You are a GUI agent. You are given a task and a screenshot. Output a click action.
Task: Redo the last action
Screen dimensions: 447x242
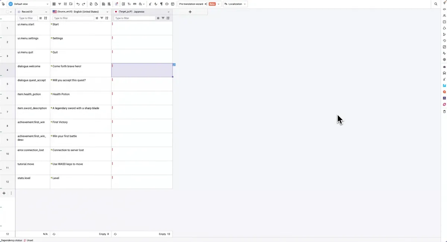pos(83,4)
